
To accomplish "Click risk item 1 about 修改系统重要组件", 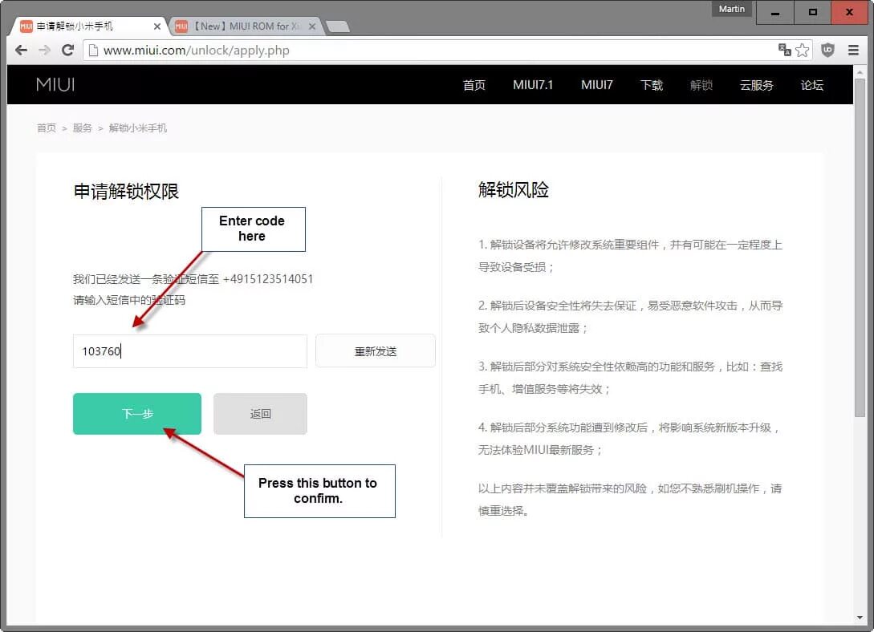I will 630,256.
